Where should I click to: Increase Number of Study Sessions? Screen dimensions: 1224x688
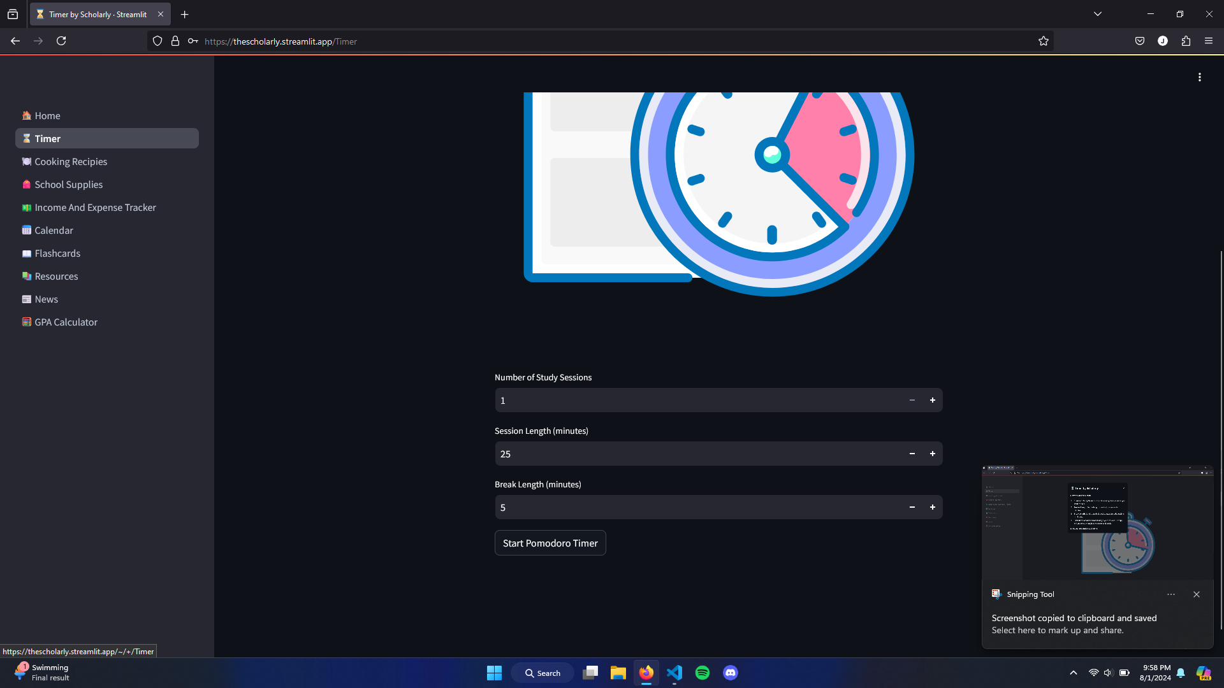pyautogui.click(x=932, y=401)
